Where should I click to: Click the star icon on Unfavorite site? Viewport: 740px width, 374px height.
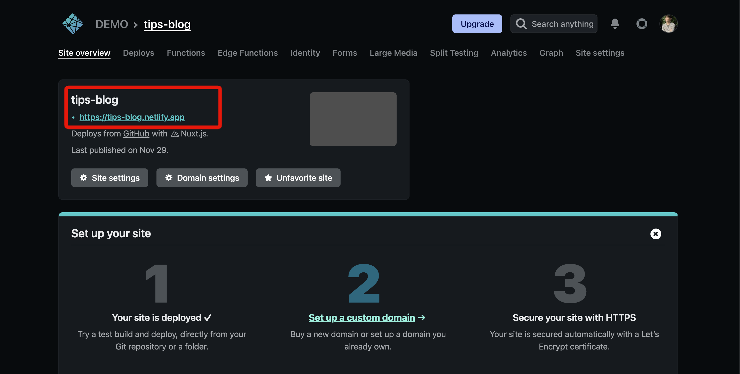[268, 178]
